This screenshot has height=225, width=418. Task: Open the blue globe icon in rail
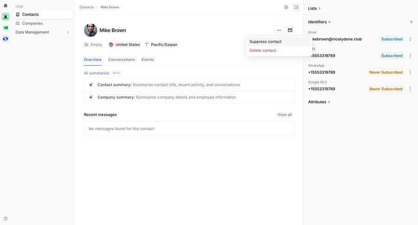5,39
